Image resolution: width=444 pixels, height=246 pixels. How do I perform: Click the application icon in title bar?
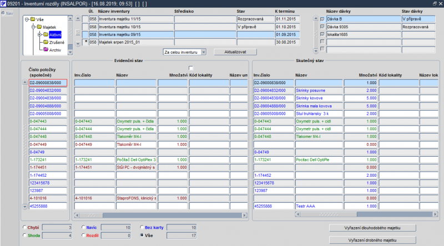[x=3, y=4]
